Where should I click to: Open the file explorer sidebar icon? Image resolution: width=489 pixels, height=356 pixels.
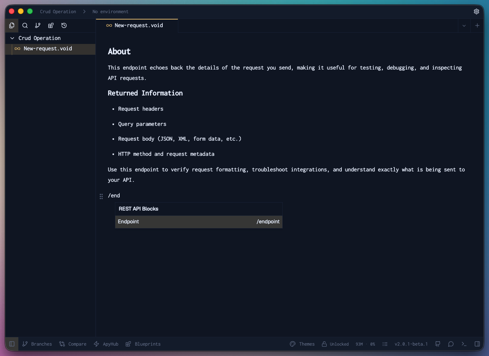click(x=12, y=26)
